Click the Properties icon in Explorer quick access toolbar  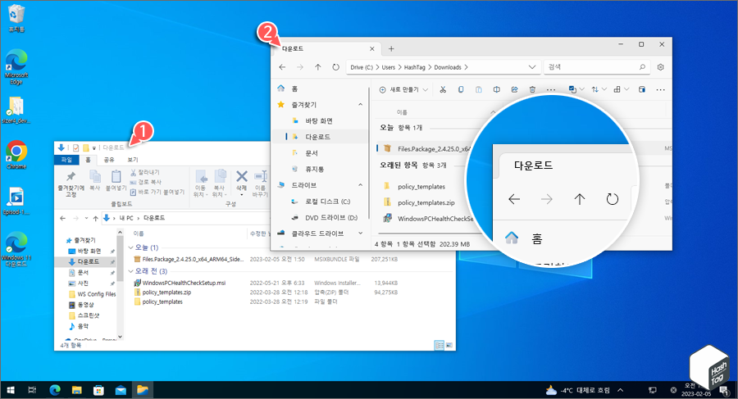75,147
